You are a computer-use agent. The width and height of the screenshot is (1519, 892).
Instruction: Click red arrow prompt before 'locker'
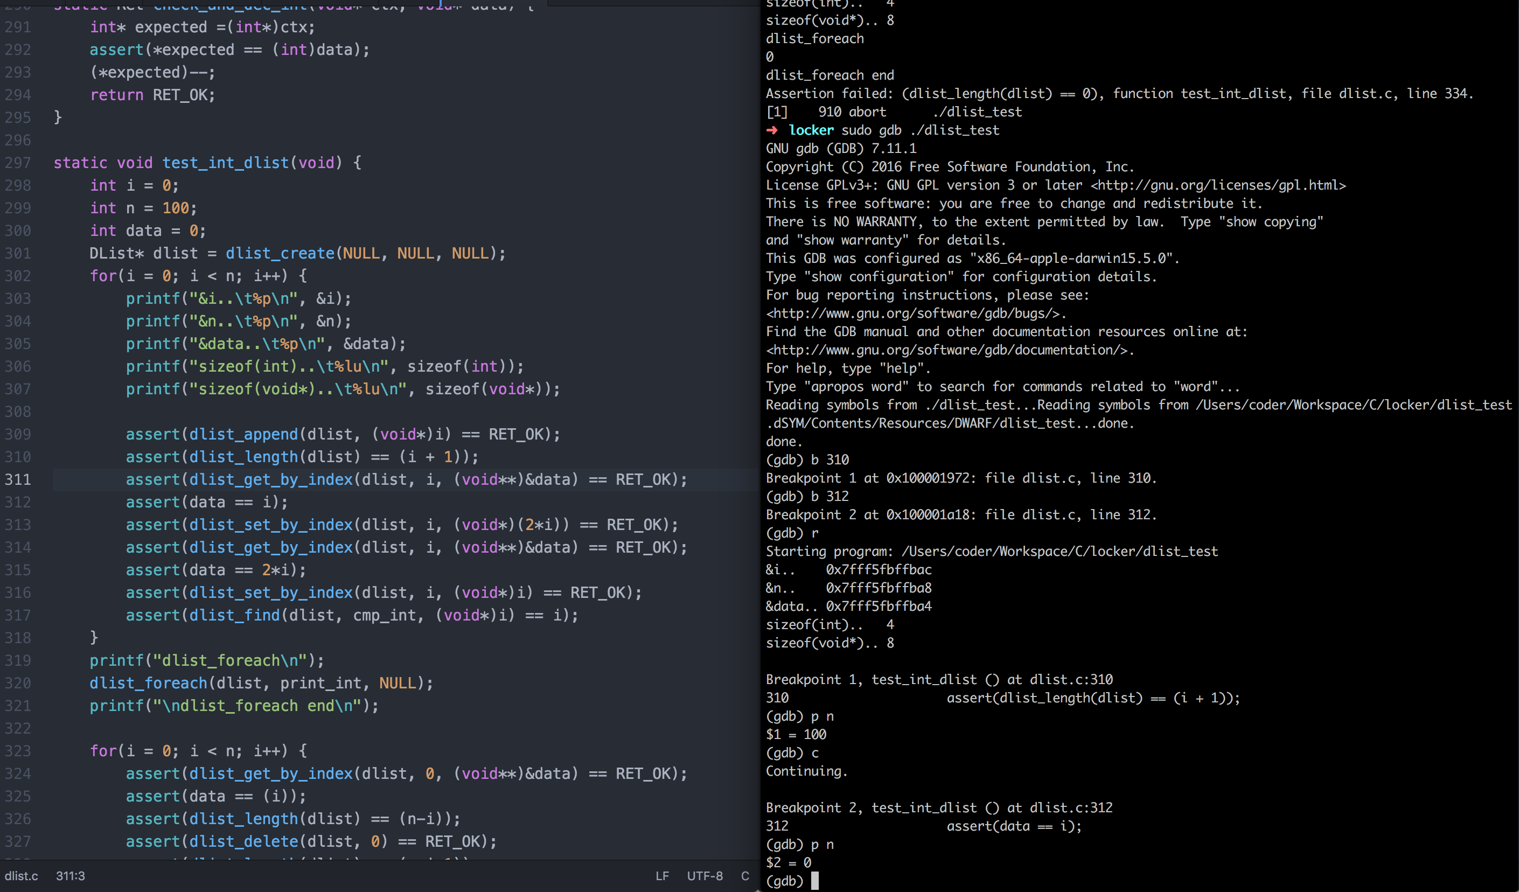771,130
